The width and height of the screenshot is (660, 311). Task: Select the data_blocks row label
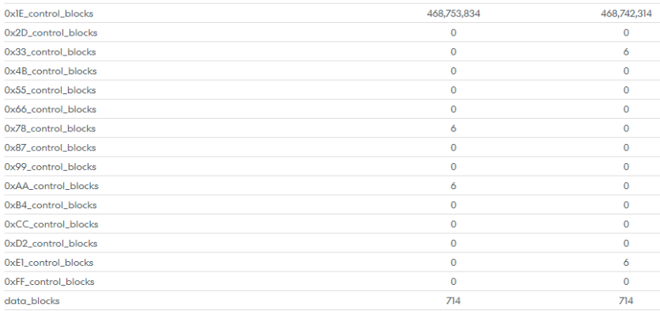(x=32, y=301)
